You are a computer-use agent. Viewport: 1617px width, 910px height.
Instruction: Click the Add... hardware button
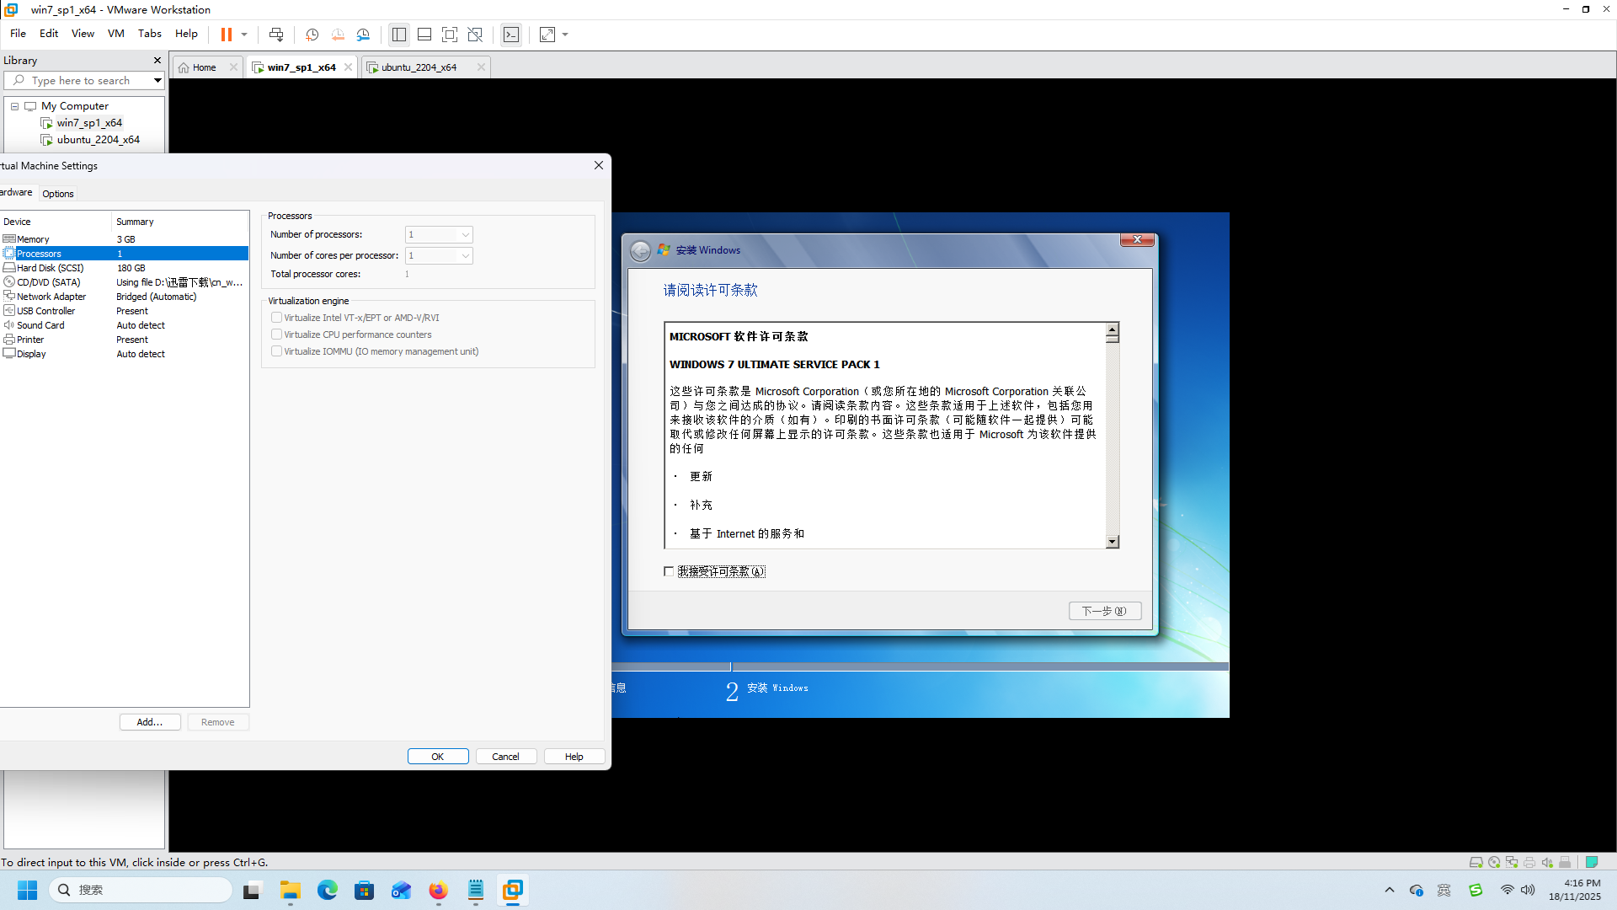coord(150,722)
